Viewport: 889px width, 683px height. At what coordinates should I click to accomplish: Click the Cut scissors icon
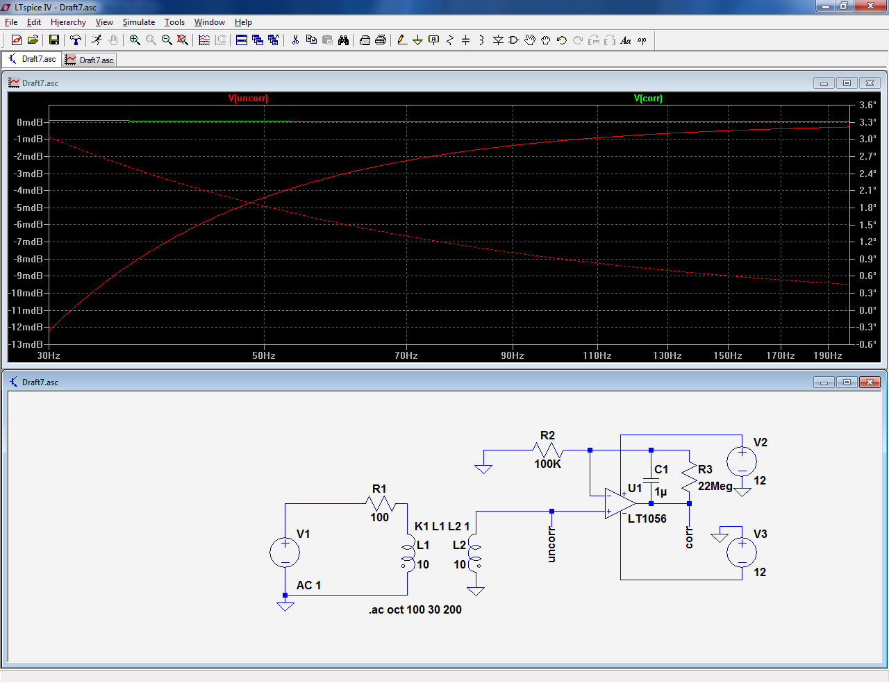[x=295, y=40]
